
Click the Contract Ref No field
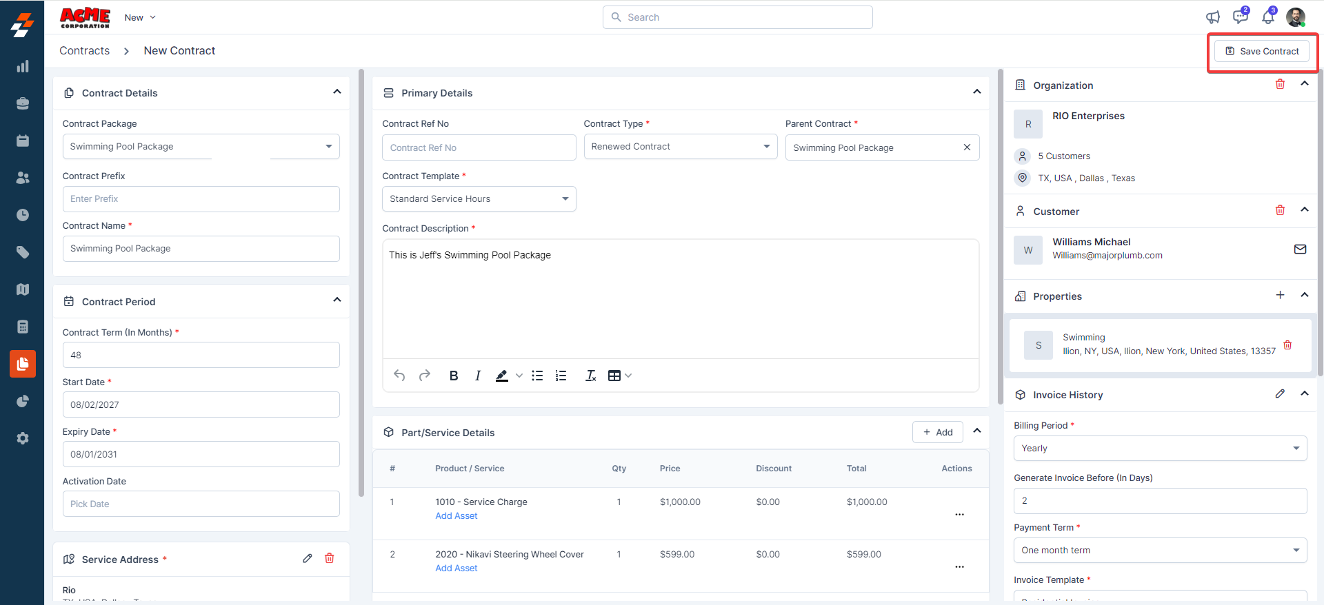click(x=479, y=147)
